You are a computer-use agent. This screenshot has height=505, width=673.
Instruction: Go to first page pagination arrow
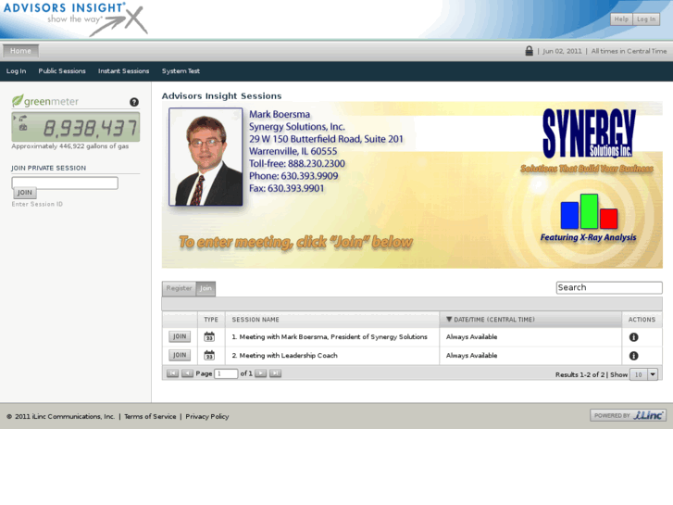172,373
